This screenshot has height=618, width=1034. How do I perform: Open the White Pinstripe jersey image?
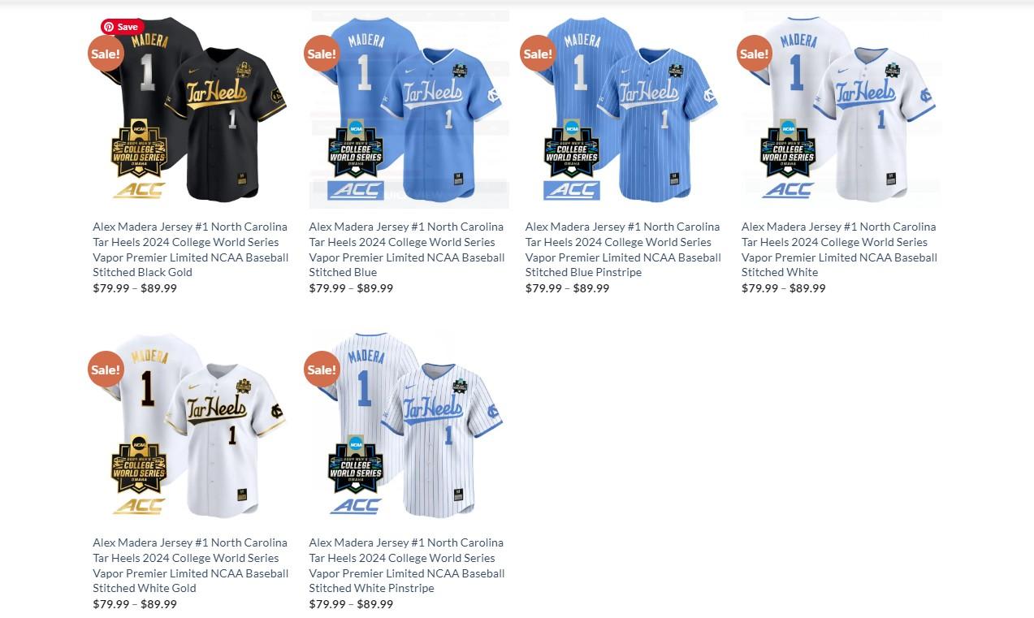pyautogui.click(x=409, y=426)
